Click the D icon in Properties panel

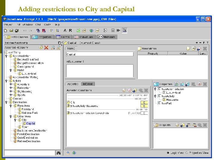[176, 84]
